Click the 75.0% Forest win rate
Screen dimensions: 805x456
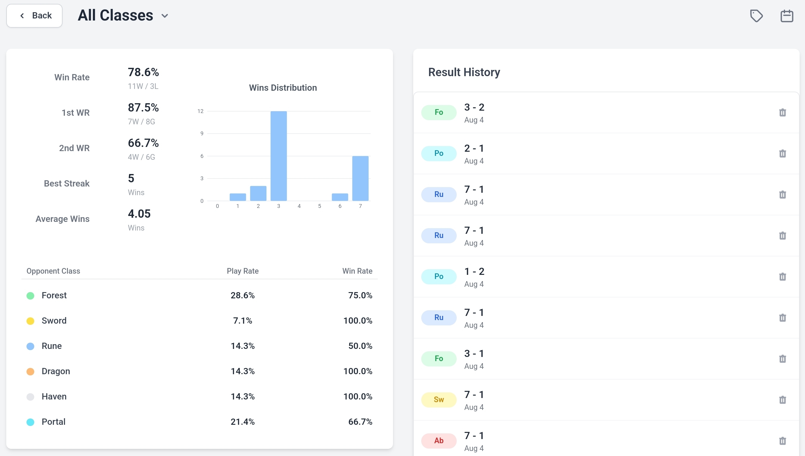[360, 295]
